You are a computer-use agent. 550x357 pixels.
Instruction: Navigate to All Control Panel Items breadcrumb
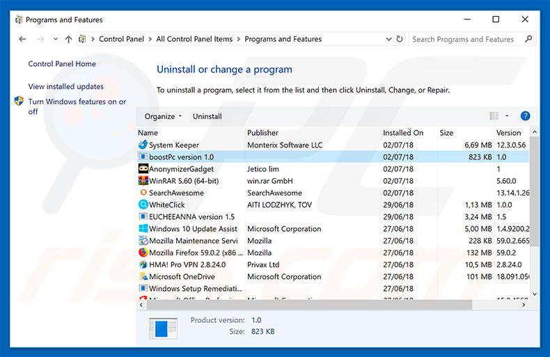point(194,39)
